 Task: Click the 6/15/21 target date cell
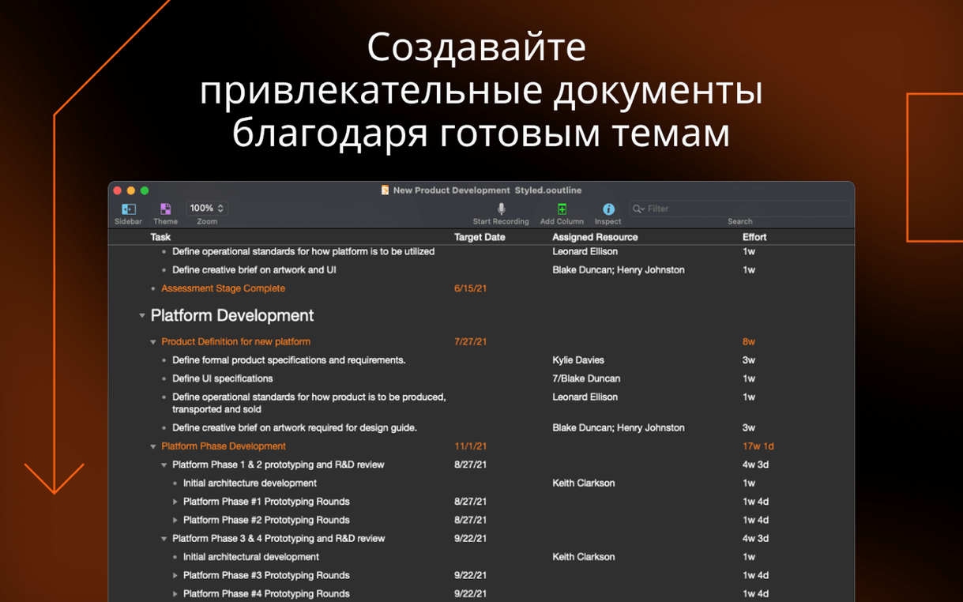click(x=470, y=288)
